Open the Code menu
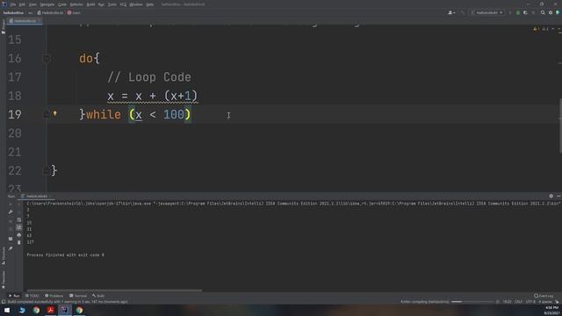This screenshot has height=316, width=562. (x=62, y=4)
